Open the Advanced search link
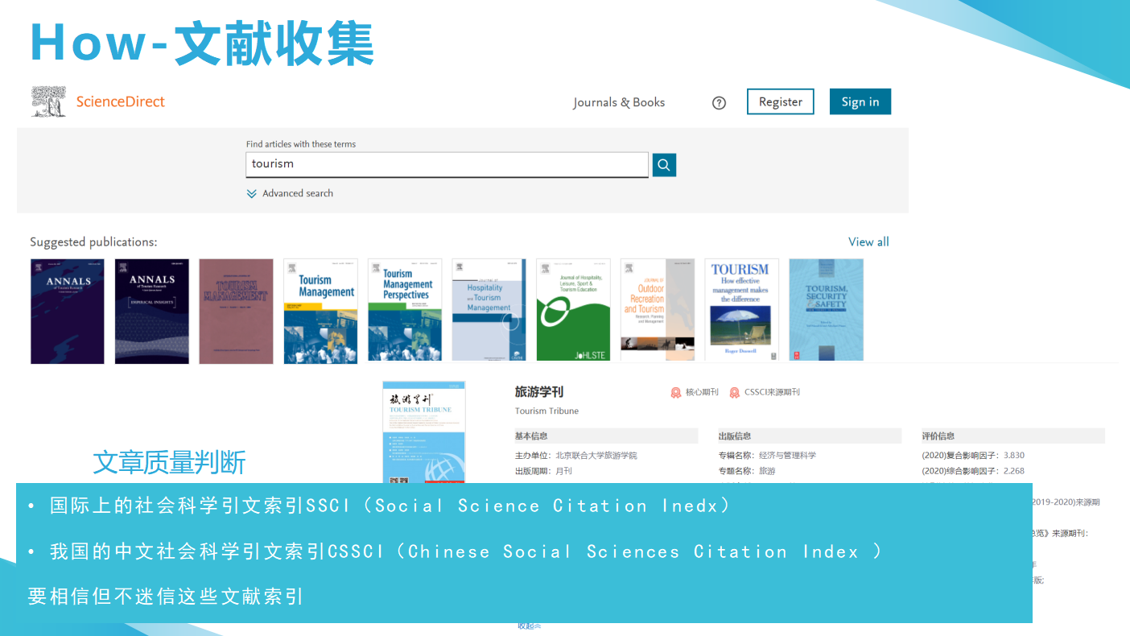 (298, 193)
